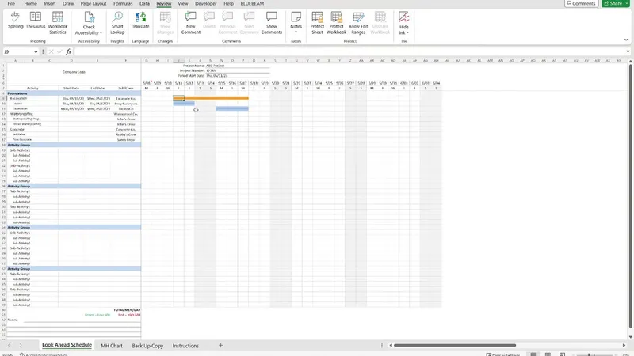Open the BLUEBEAM ribbon tab
The image size is (634, 356).
coord(252,3)
